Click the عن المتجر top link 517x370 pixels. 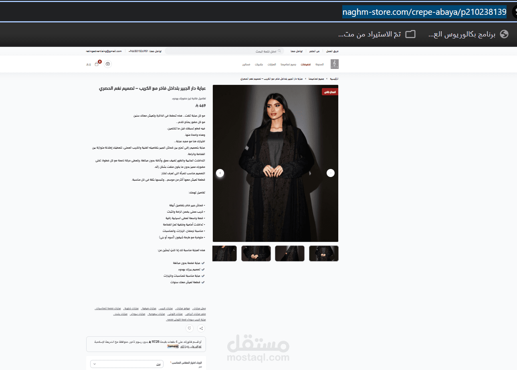[x=314, y=51]
